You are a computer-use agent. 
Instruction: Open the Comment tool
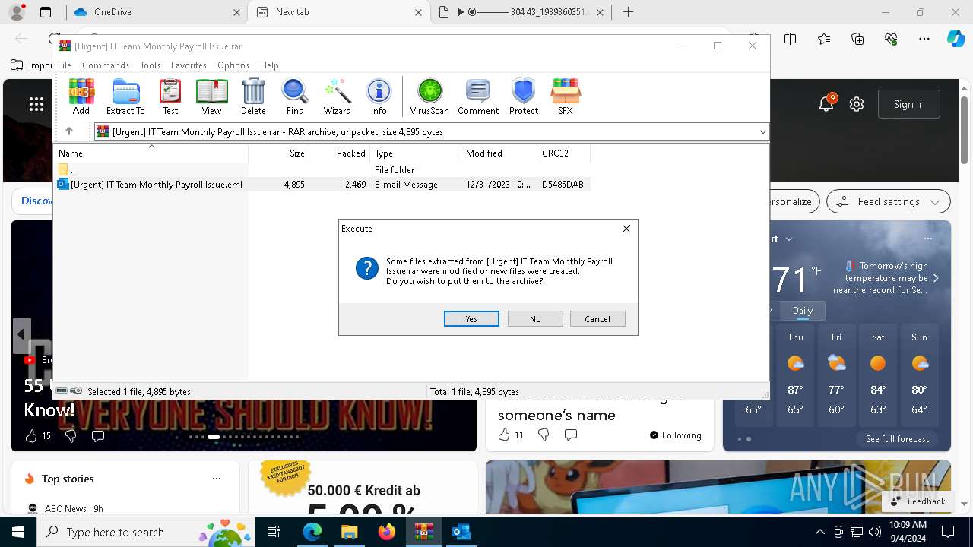[478, 96]
